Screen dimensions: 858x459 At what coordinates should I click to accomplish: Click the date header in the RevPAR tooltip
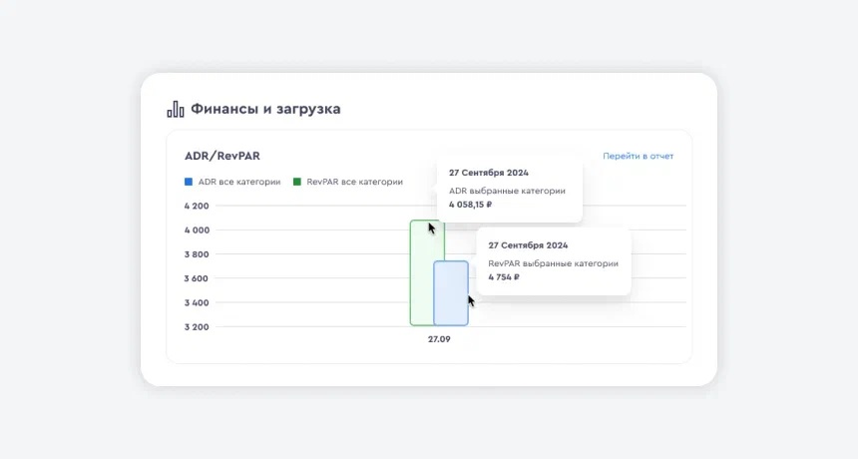(528, 245)
